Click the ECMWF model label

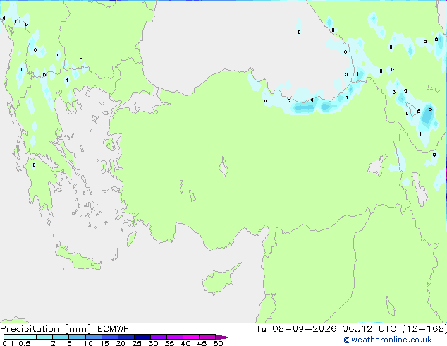pos(114,329)
